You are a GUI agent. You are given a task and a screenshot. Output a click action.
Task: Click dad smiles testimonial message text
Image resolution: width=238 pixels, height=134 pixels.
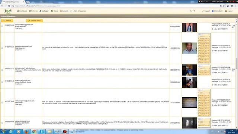[106, 102]
